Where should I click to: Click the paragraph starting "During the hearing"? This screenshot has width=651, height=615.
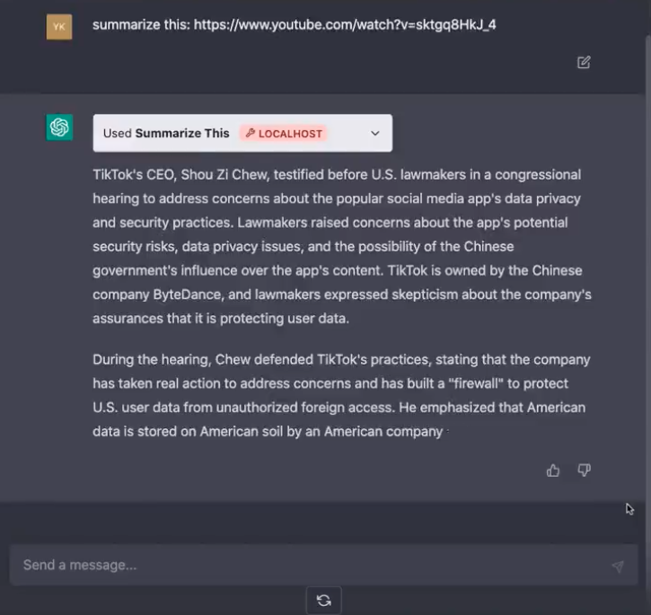coord(341,395)
